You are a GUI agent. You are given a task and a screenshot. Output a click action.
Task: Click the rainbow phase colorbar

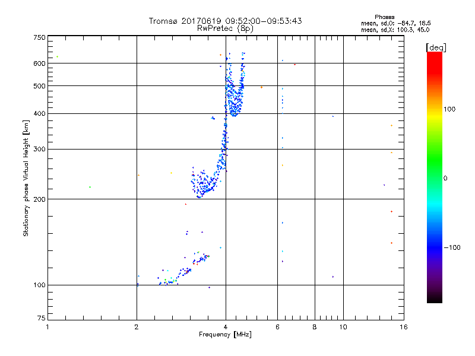pyautogui.click(x=435, y=177)
